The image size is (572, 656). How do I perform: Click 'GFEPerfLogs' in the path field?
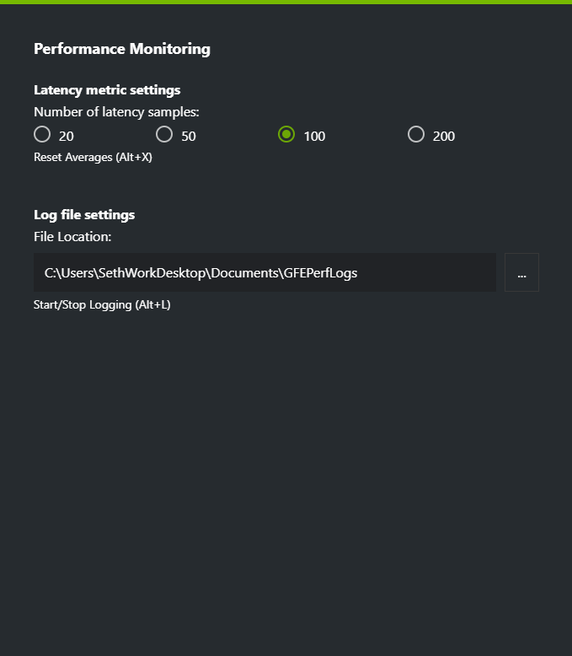(x=320, y=273)
